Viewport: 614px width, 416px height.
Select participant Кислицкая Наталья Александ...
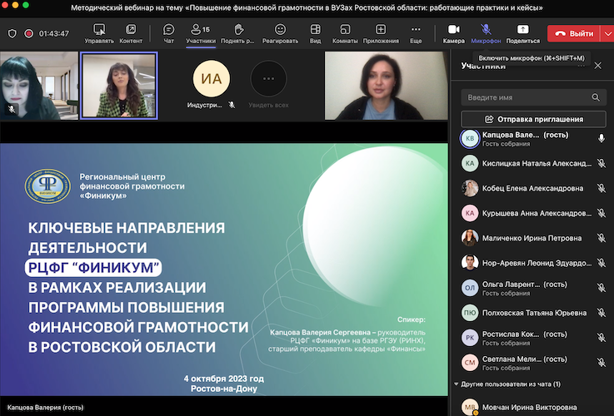(x=533, y=163)
